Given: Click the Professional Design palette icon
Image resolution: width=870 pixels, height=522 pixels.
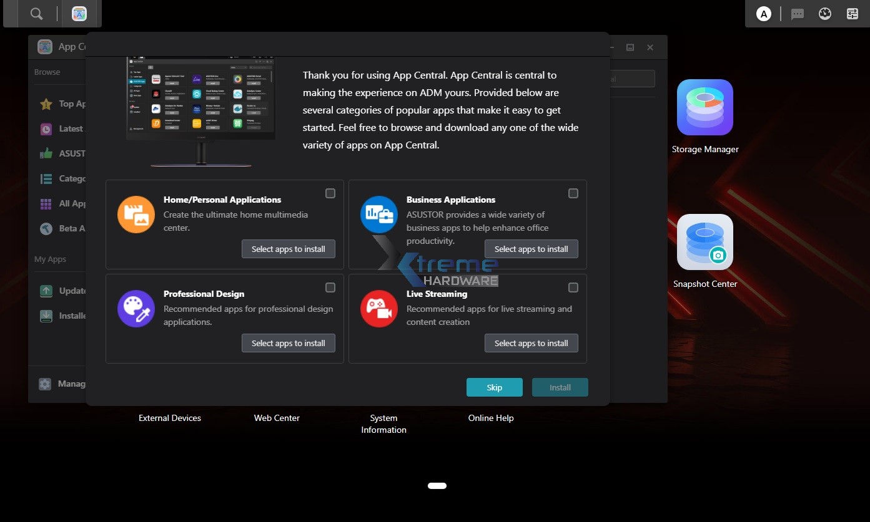Looking at the screenshot, I should click(x=136, y=309).
